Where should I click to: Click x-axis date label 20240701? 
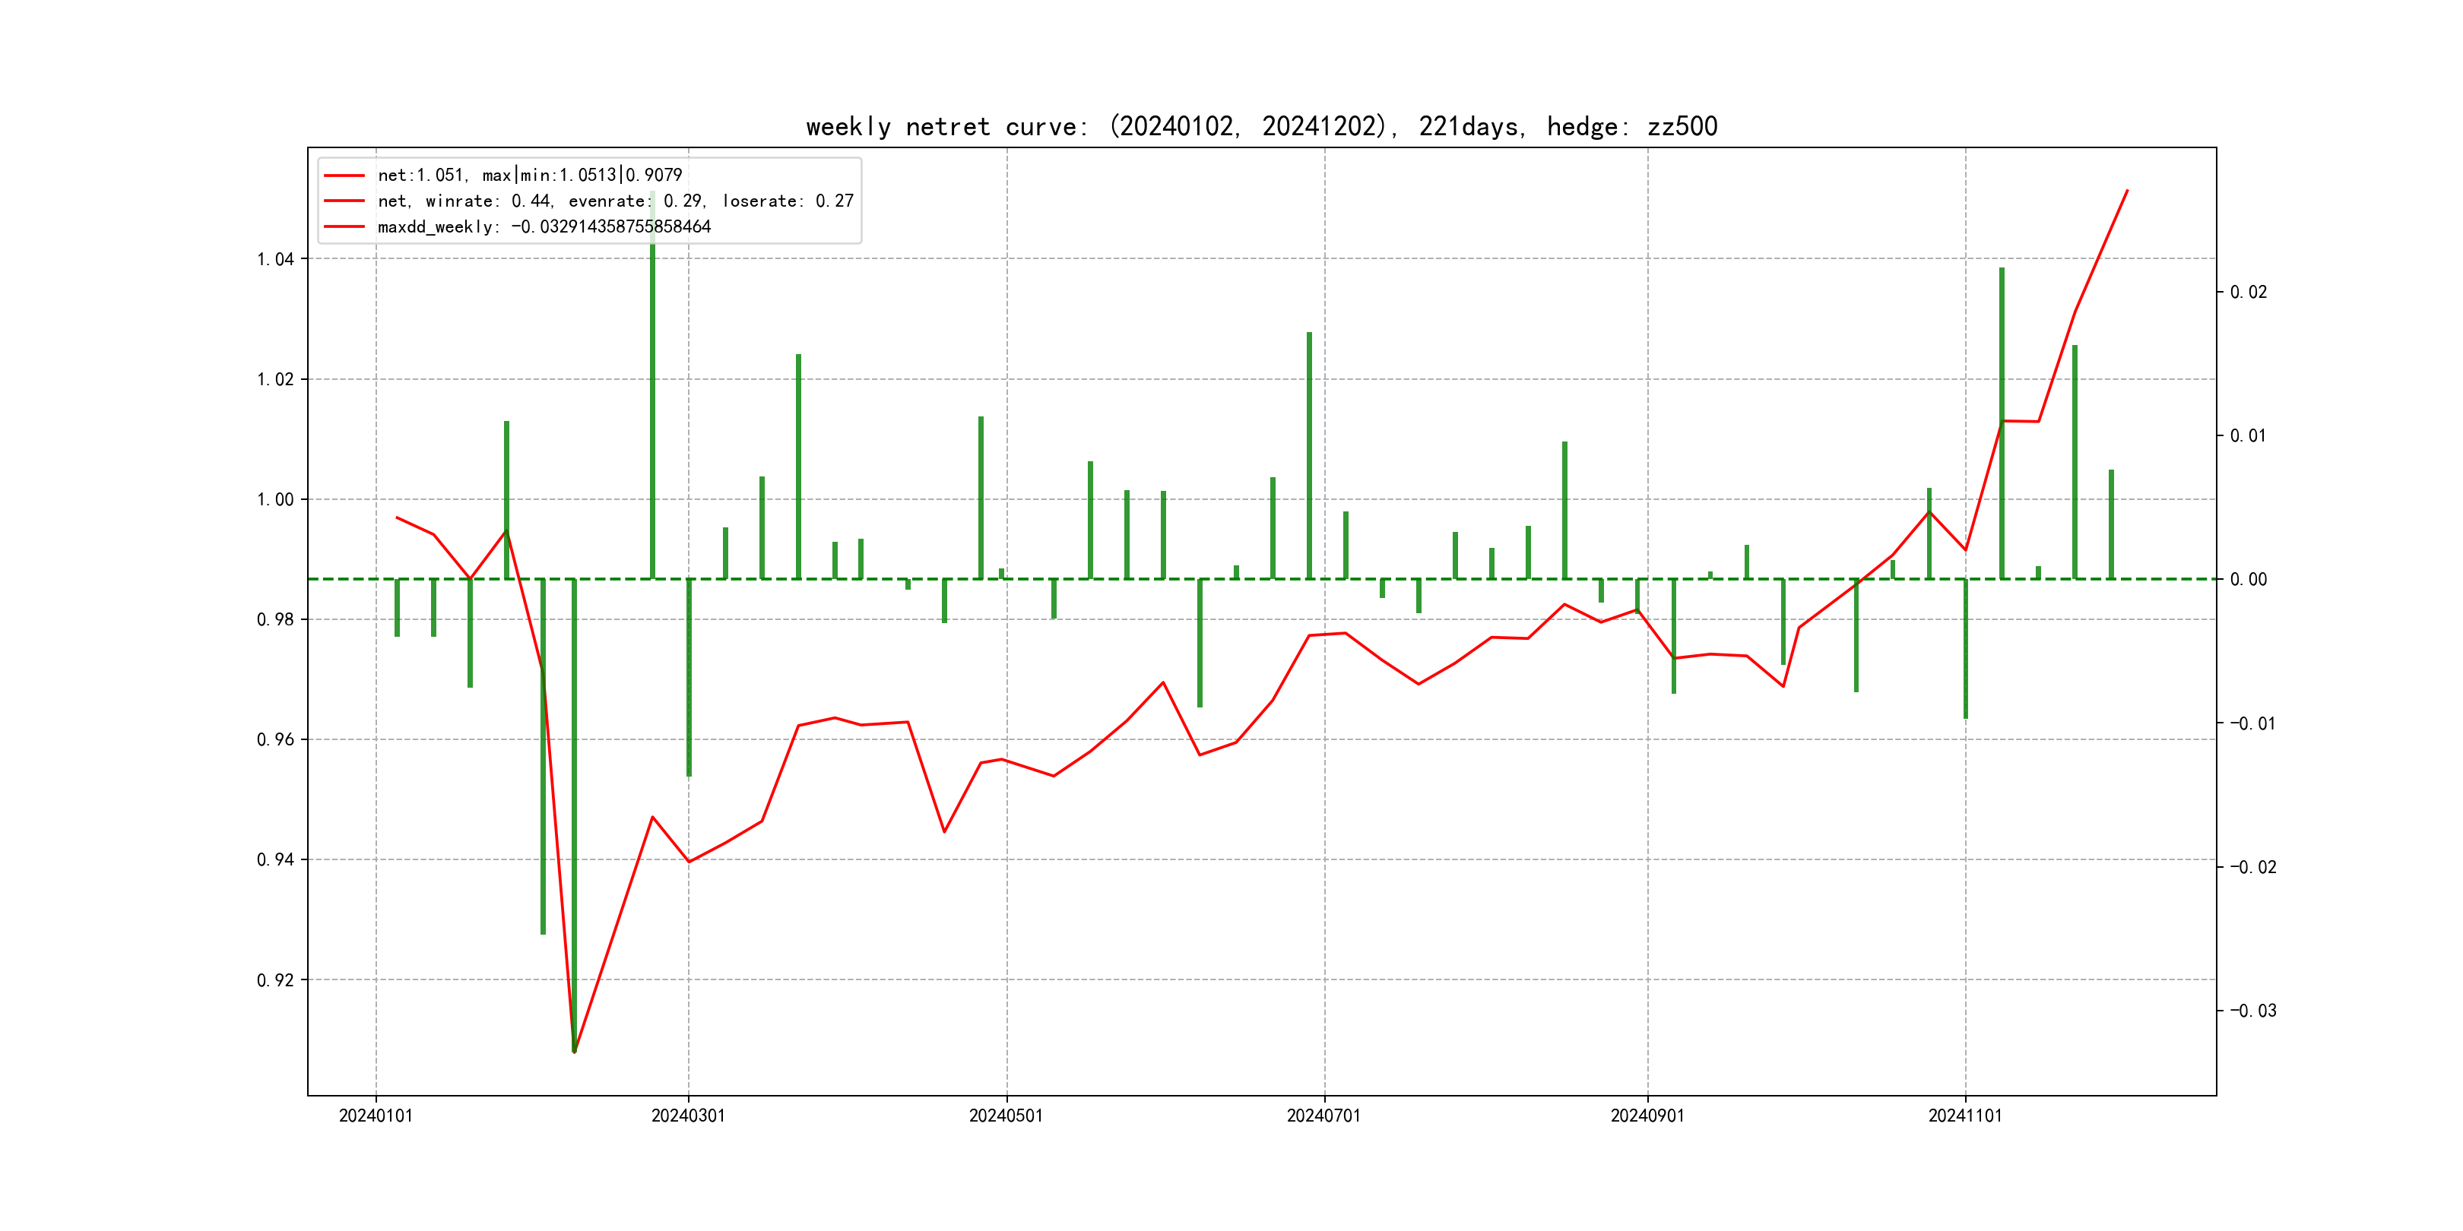point(1323,1115)
